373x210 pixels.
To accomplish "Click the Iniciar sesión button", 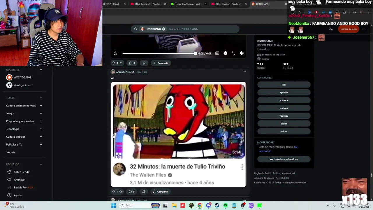I will (x=349, y=29).
